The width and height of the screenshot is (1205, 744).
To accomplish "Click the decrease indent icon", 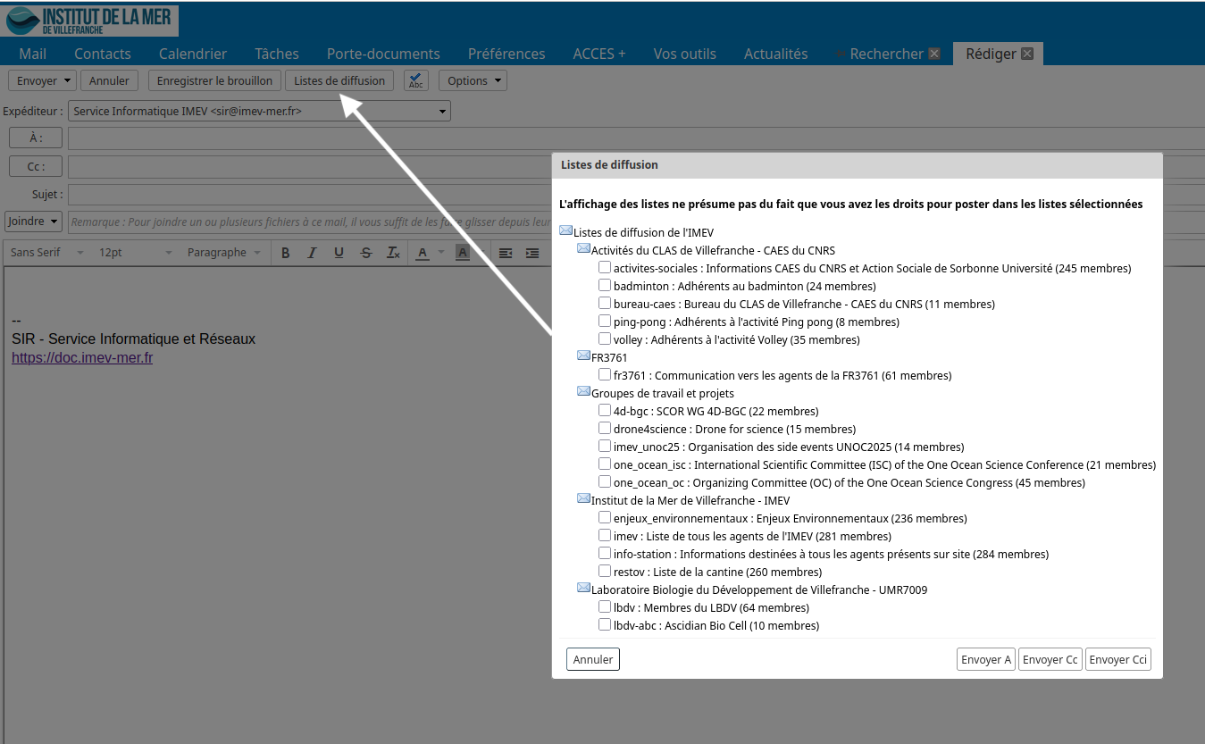I will (x=506, y=253).
